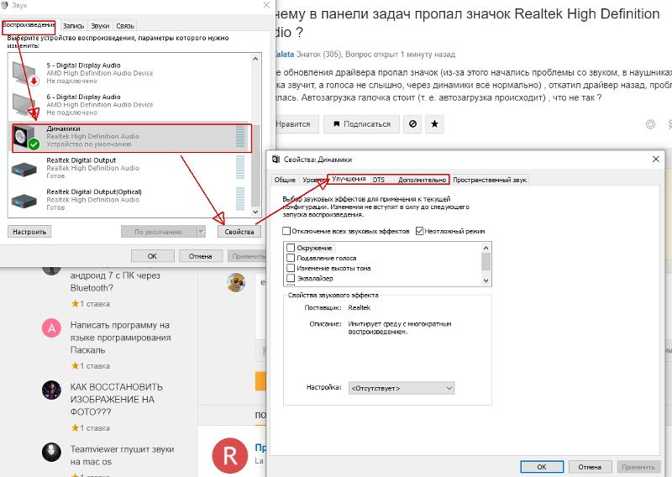Image resolution: width=672 pixels, height=477 pixels.
Task: Click the device list vertical scrollbar thumb
Action: click(x=255, y=165)
